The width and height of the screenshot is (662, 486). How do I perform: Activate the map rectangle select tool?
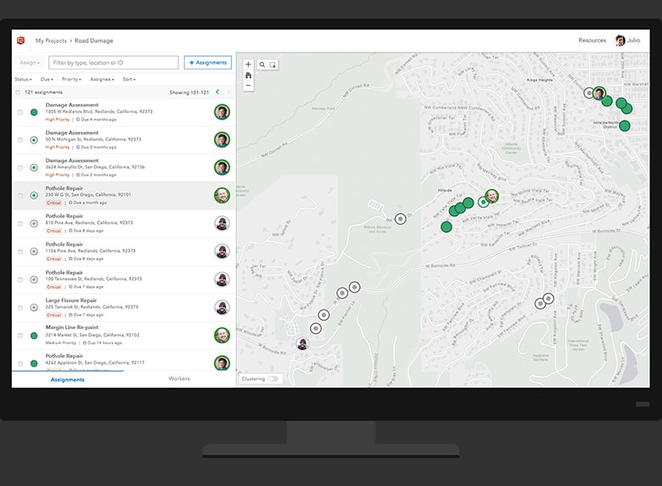point(272,64)
